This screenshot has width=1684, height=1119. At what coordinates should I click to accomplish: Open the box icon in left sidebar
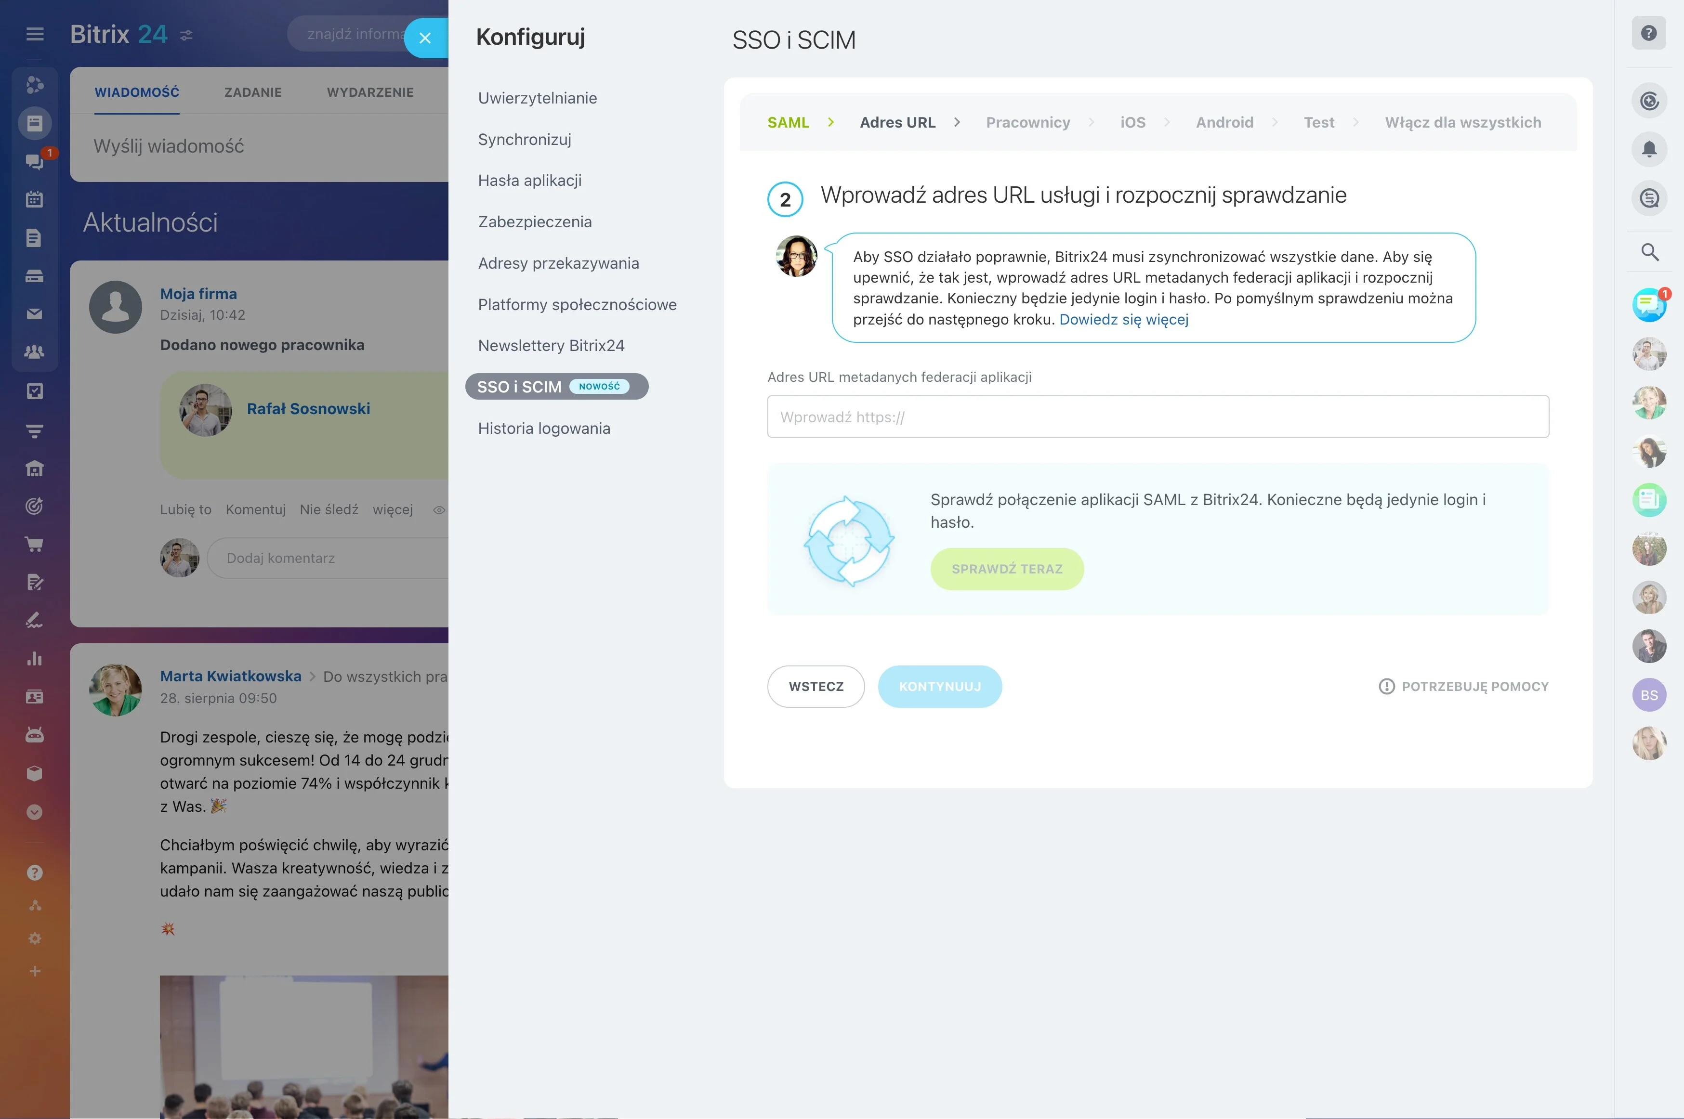(34, 774)
